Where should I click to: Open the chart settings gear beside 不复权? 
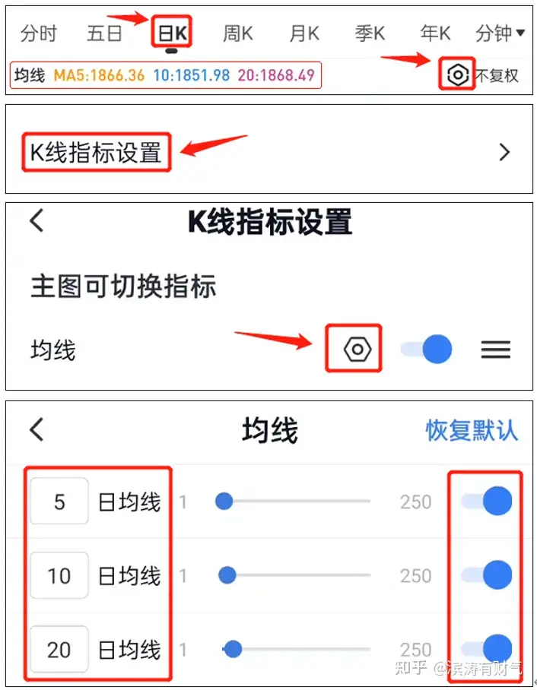point(457,74)
